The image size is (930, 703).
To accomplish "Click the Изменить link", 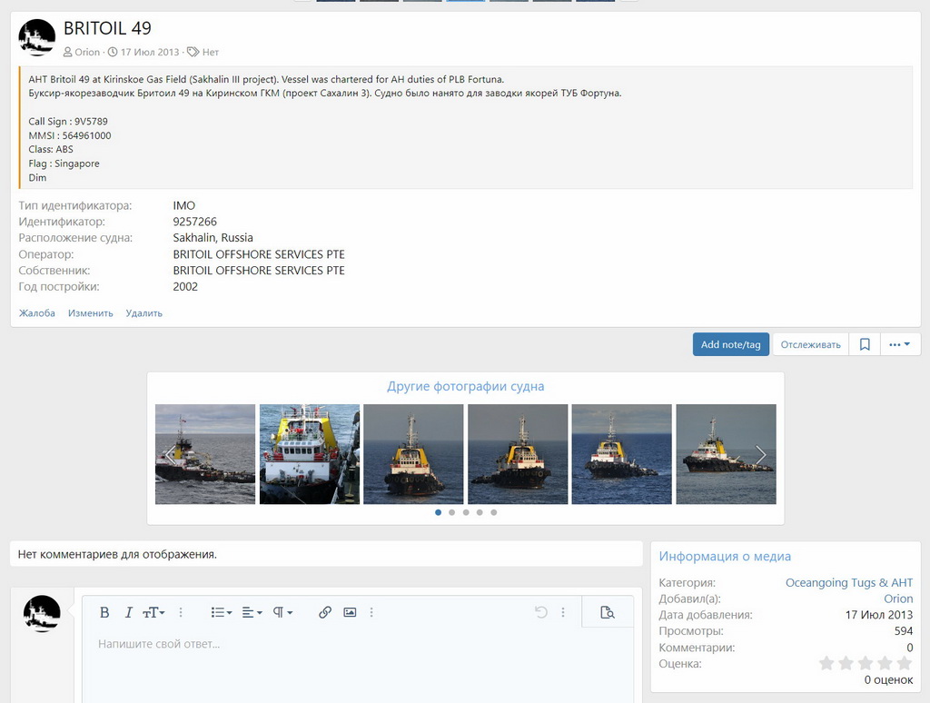I will pyautogui.click(x=90, y=313).
